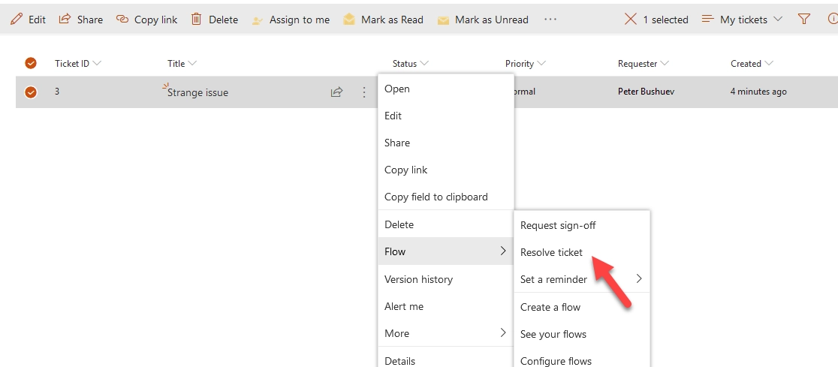Click the Mark as Read envelope icon
The width and height of the screenshot is (838, 367).
(x=349, y=20)
